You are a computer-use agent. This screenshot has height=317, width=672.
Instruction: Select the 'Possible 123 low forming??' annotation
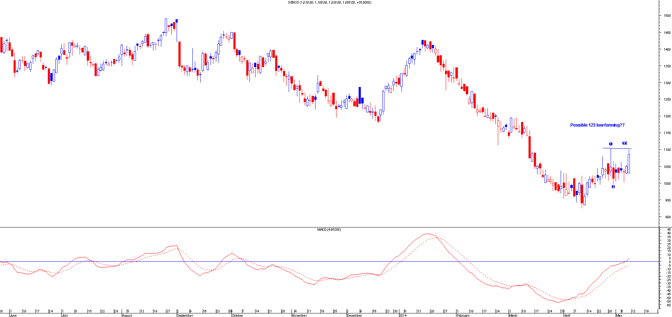pos(597,125)
